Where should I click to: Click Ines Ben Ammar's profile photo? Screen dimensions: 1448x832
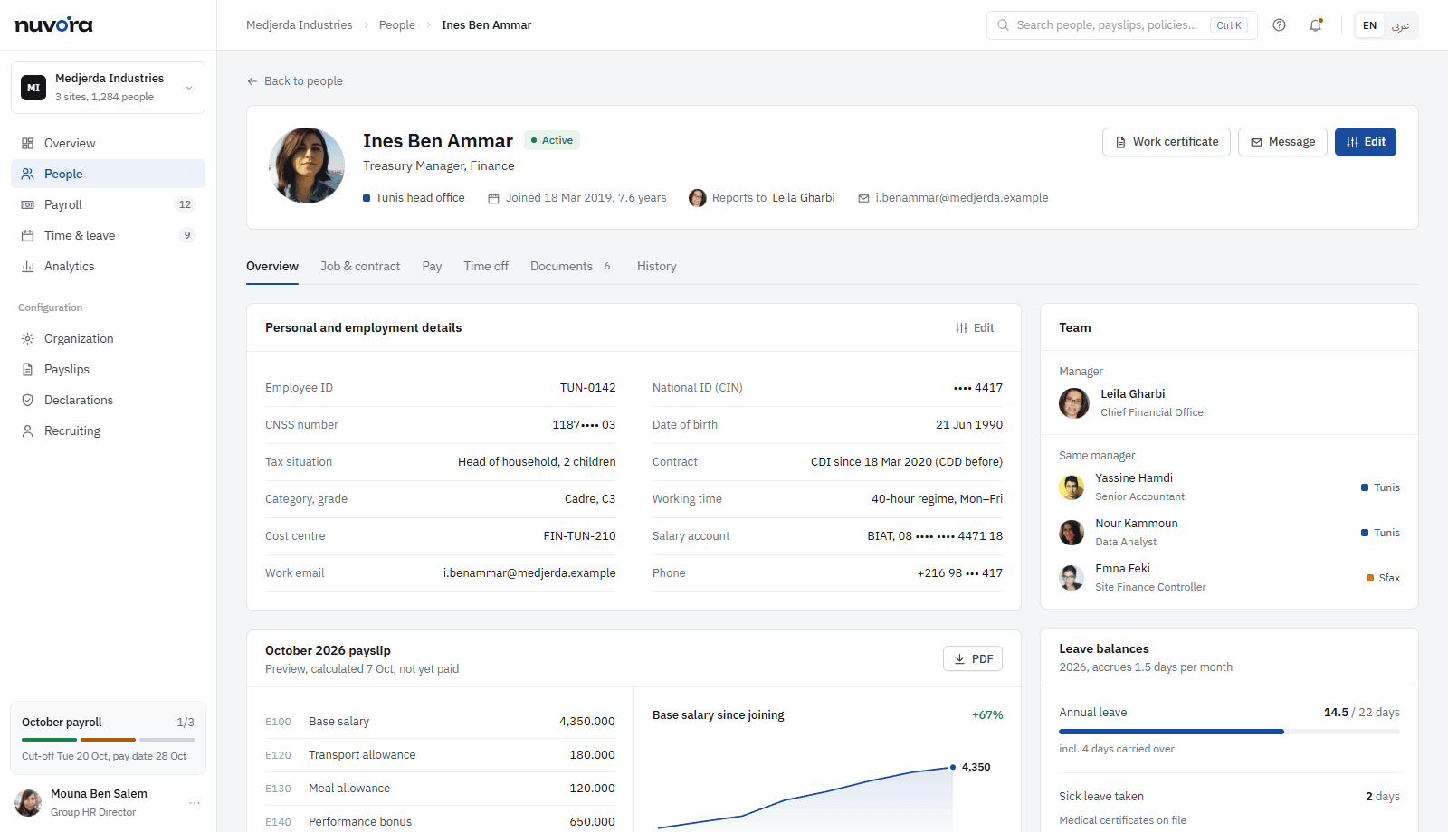pos(307,165)
